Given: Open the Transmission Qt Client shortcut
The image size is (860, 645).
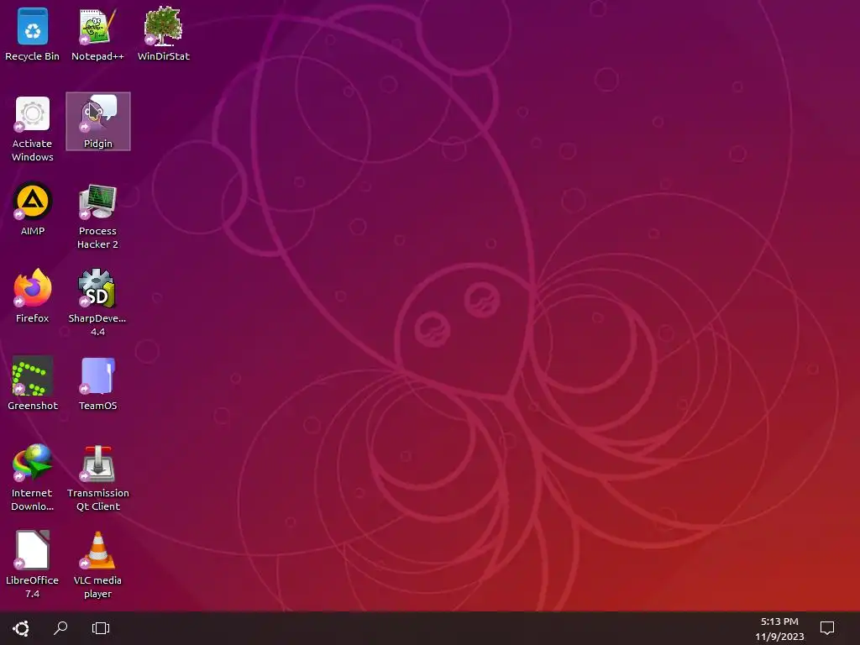Looking at the screenshot, I should [97, 478].
